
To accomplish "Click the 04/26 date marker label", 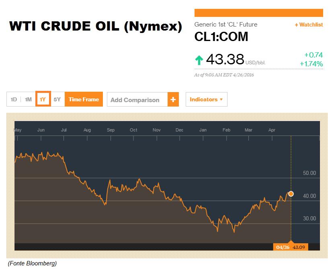I will 283,247.
